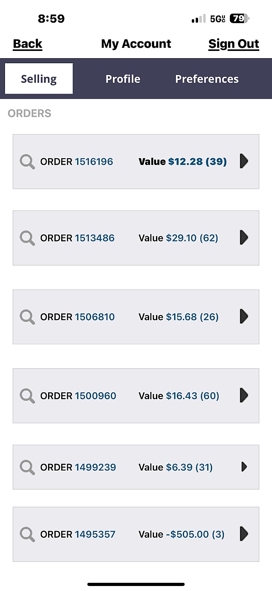Expand order 1513486 with its arrow
272x591 pixels.
coord(244,237)
